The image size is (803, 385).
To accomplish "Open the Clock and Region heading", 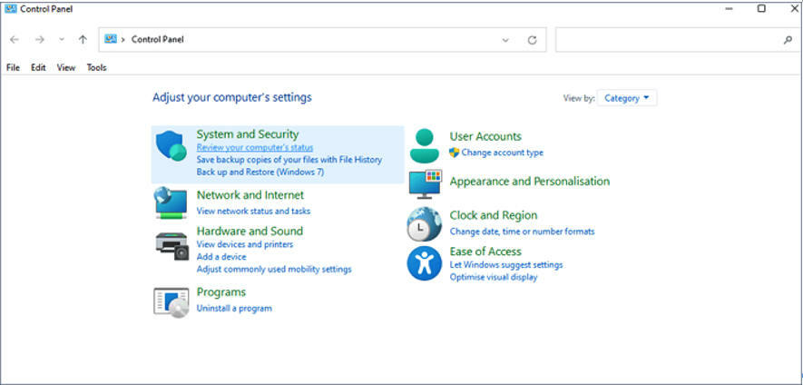I will (494, 215).
